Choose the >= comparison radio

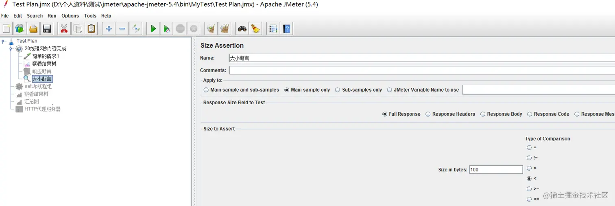click(529, 189)
